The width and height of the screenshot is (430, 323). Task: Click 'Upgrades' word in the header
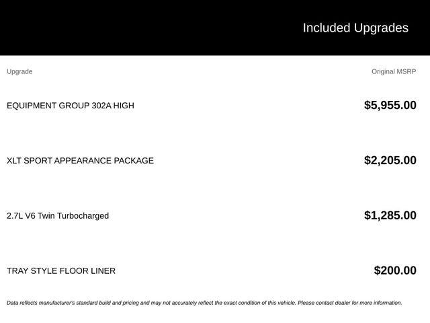[381, 28]
